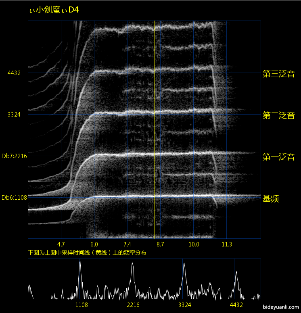Click the 8.7 time marker under the sample line
Viewport: 301px width, 313px height.
[x=160, y=244]
